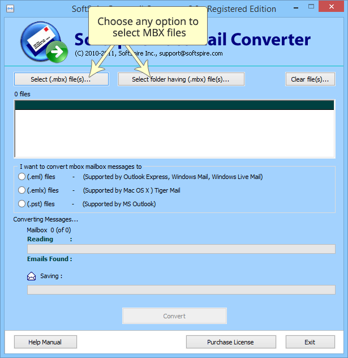
Task: Click Select folder having (.mbx) file(s)
Action: click(181, 79)
